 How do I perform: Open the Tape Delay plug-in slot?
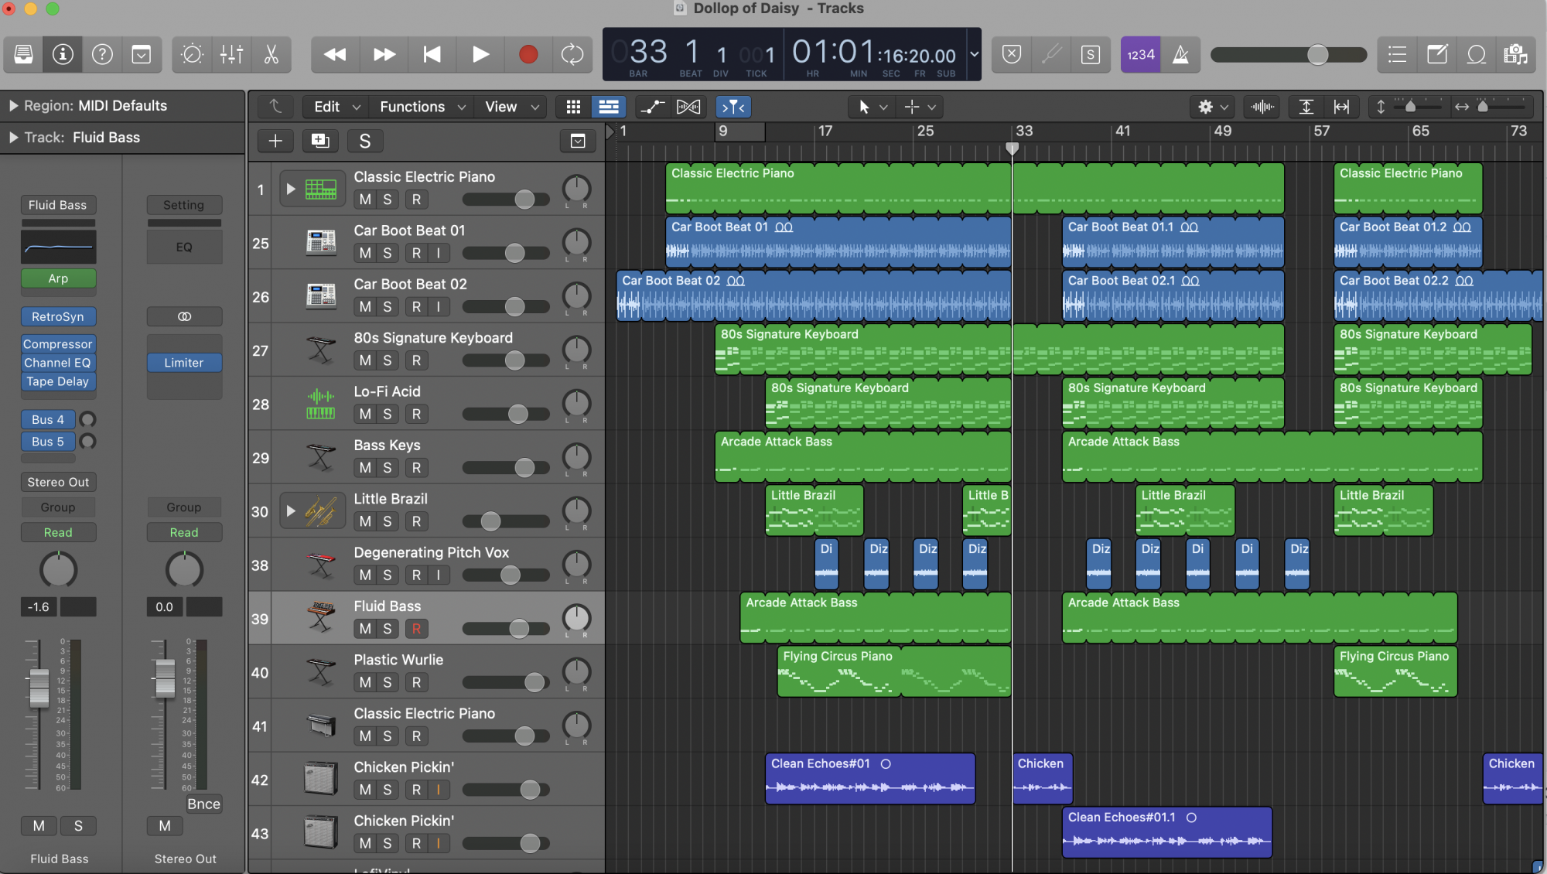pos(58,381)
